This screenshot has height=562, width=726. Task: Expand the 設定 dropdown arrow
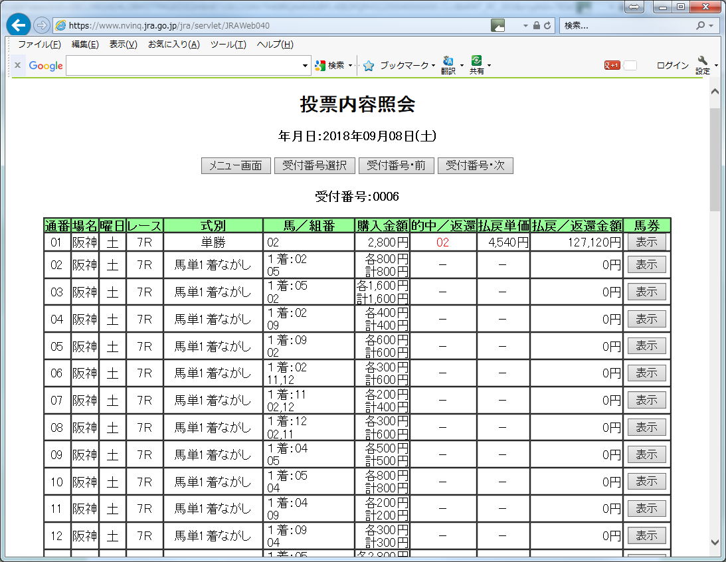(716, 66)
